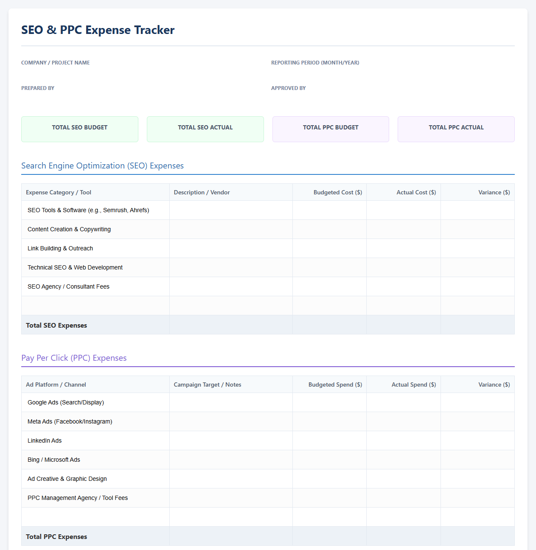The height and width of the screenshot is (550, 536).
Task: Click Budgeted Cost total in Total SEO Expenses row
Action: point(329,325)
